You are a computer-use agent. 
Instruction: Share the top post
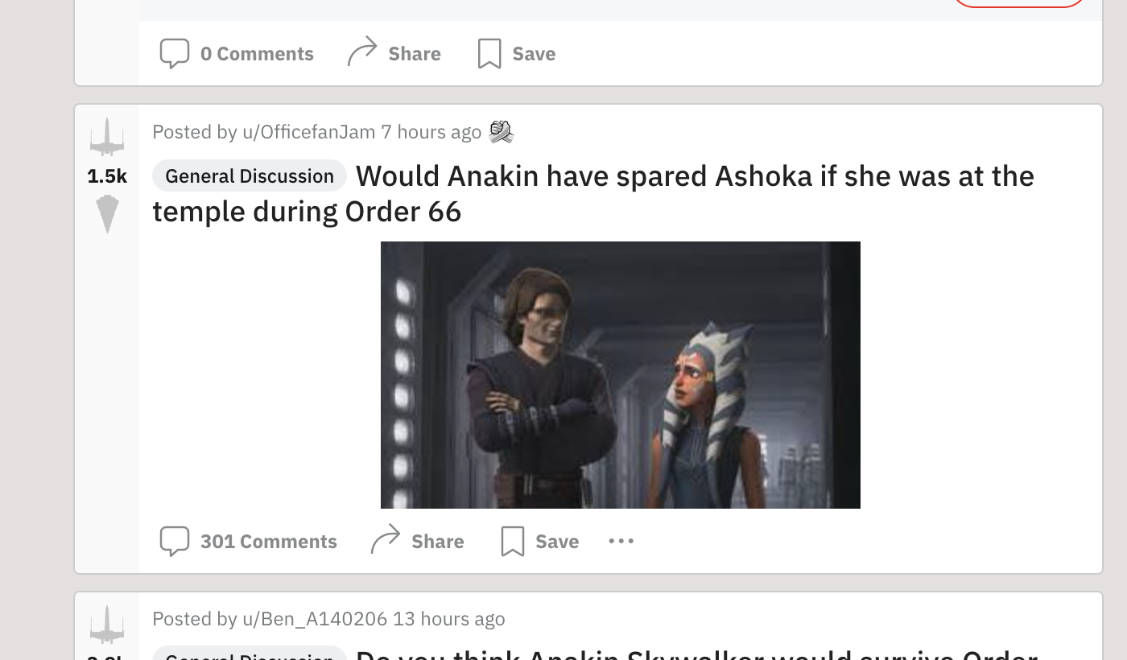[x=394, y=53]
